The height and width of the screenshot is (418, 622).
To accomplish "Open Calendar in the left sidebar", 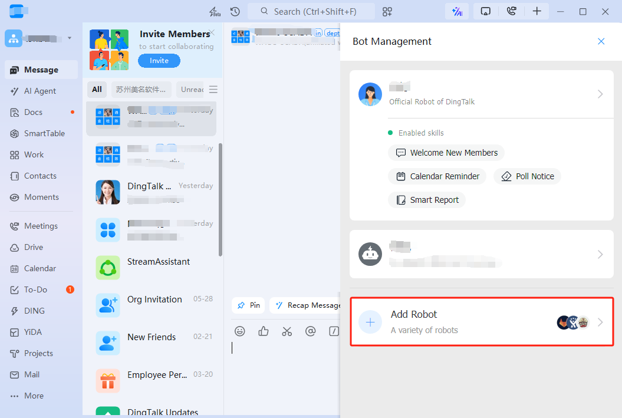I will click(40, 268).
